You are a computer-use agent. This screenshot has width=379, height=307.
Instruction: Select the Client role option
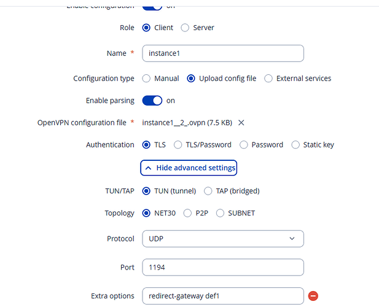pos(146,28)
